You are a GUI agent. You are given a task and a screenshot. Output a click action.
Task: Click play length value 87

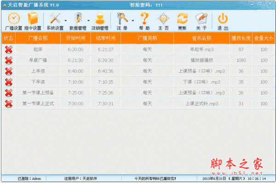pos(241,50)
